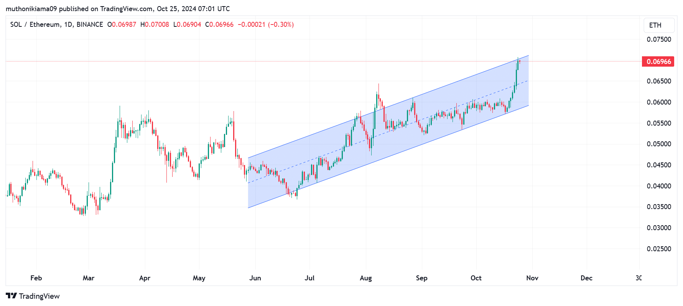Click the Apr label on time axis
Image resolution: width=683 pixels, height=306 pixels.
(145, 278)
